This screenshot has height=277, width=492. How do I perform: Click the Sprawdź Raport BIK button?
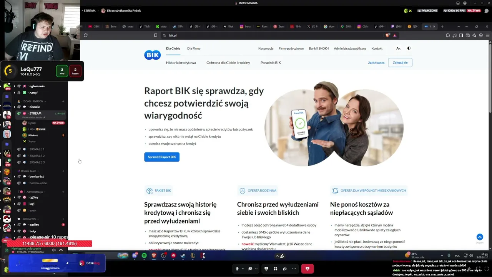162,157
